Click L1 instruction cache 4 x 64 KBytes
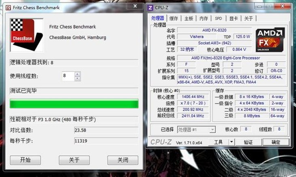This screenshot has height=177, width=296. pyautogui.click(x=252, y=103)
